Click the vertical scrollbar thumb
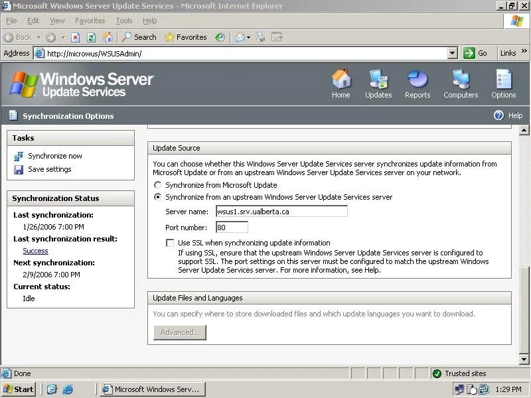This screenshot has height=398, width=531. tap(524, 310)
